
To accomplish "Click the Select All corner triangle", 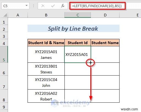I will (x=5, y=15).
